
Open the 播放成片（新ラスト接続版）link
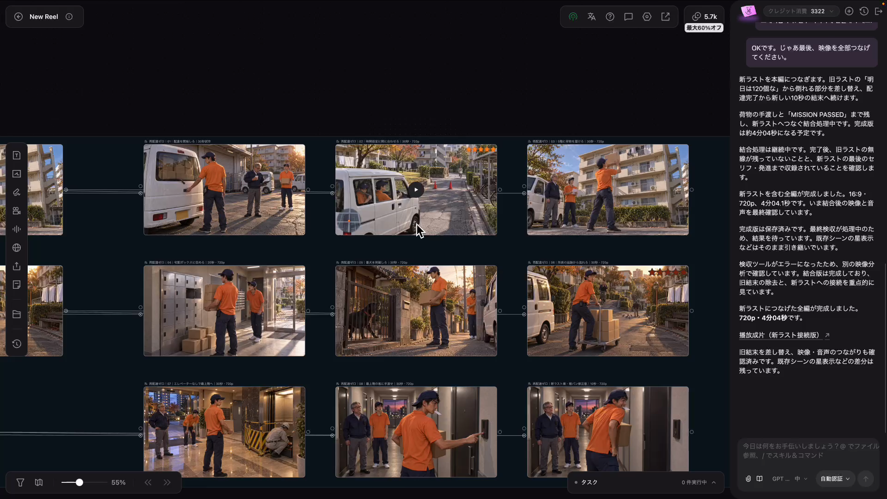pyautogui.click(x=784, y=335)
